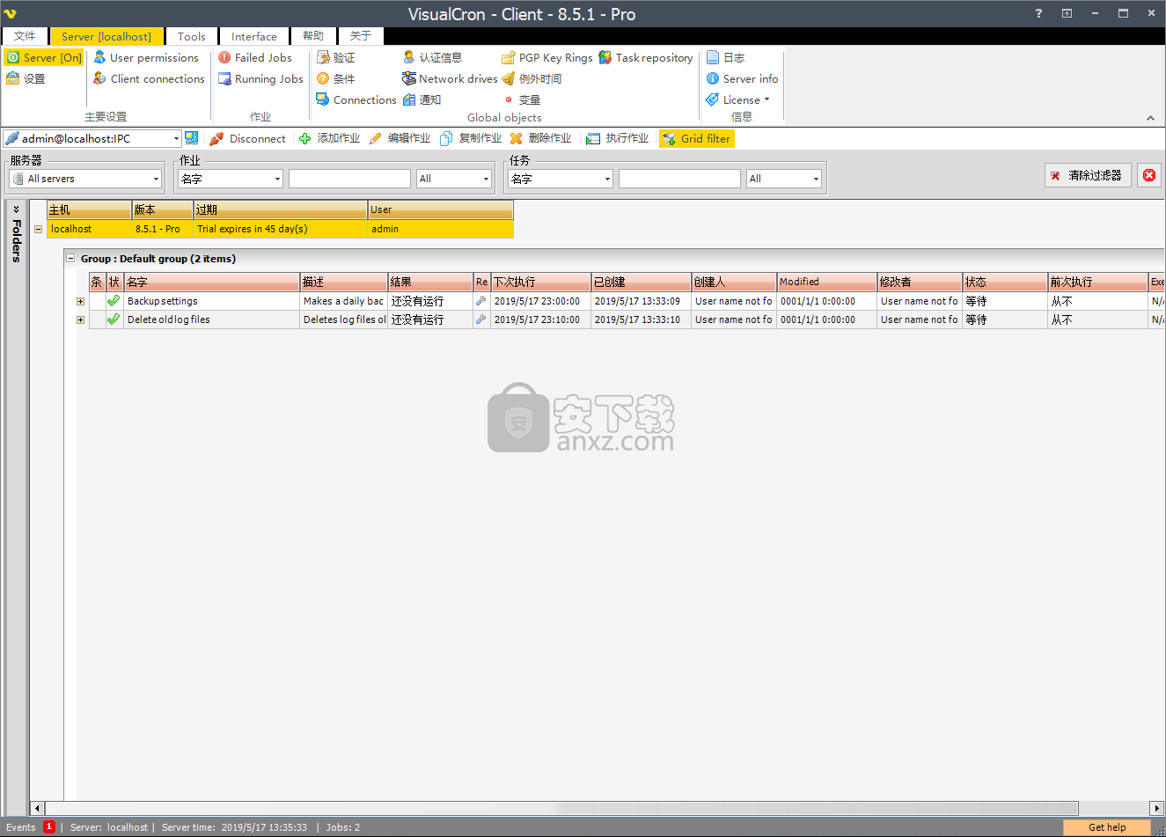
Task: Open the 作业 名字 filter dropdown
Action: [231, 179]
